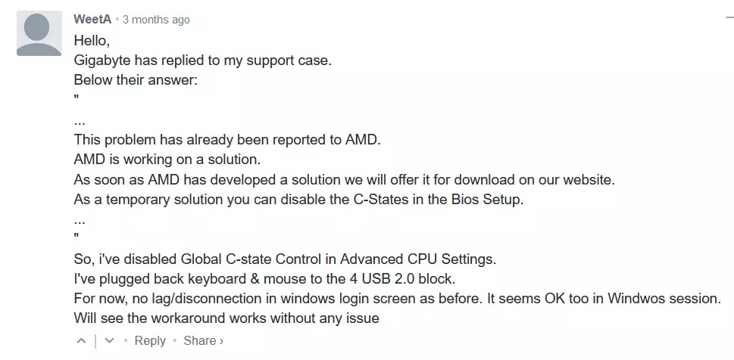Upvote WeetA's comment
The height and width of the screenshot is (360, 734).
click(x=81, y=341)
